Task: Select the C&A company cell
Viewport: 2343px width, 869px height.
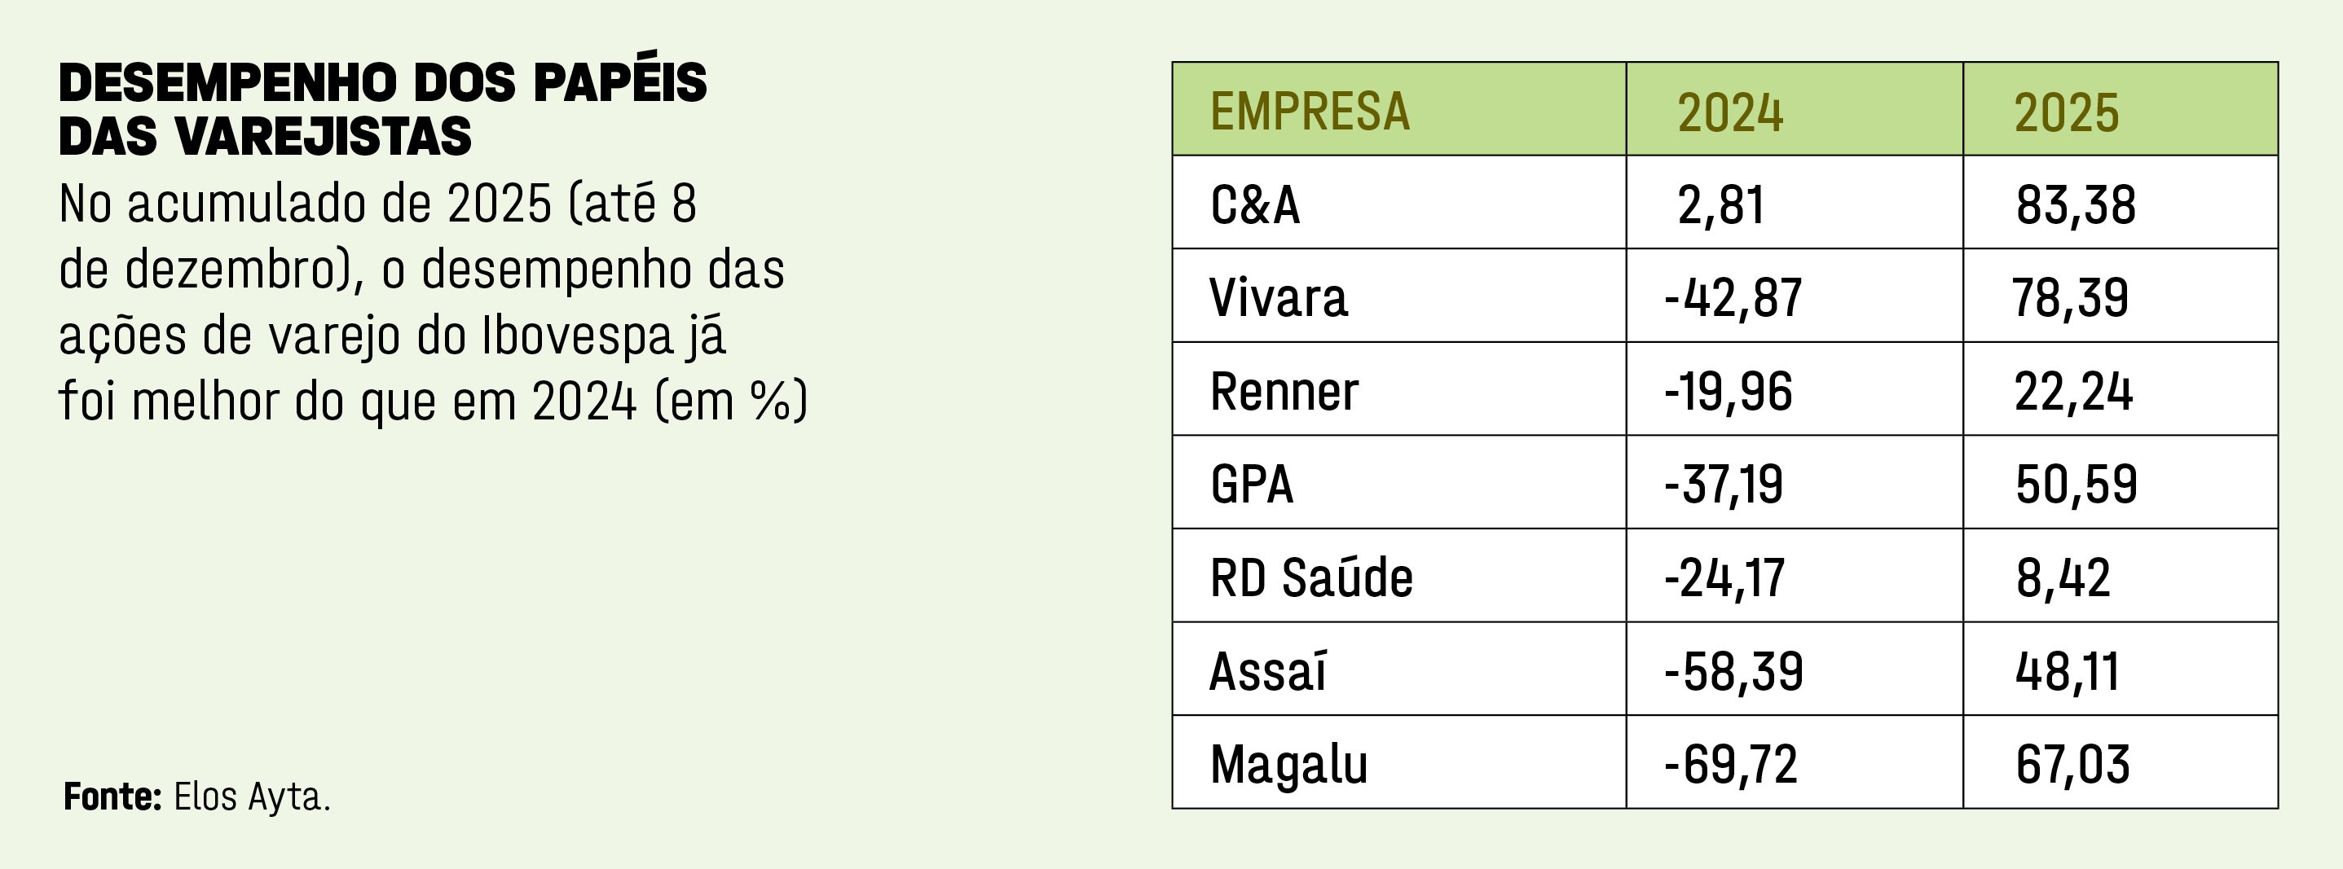Action: click(1254, 205)
